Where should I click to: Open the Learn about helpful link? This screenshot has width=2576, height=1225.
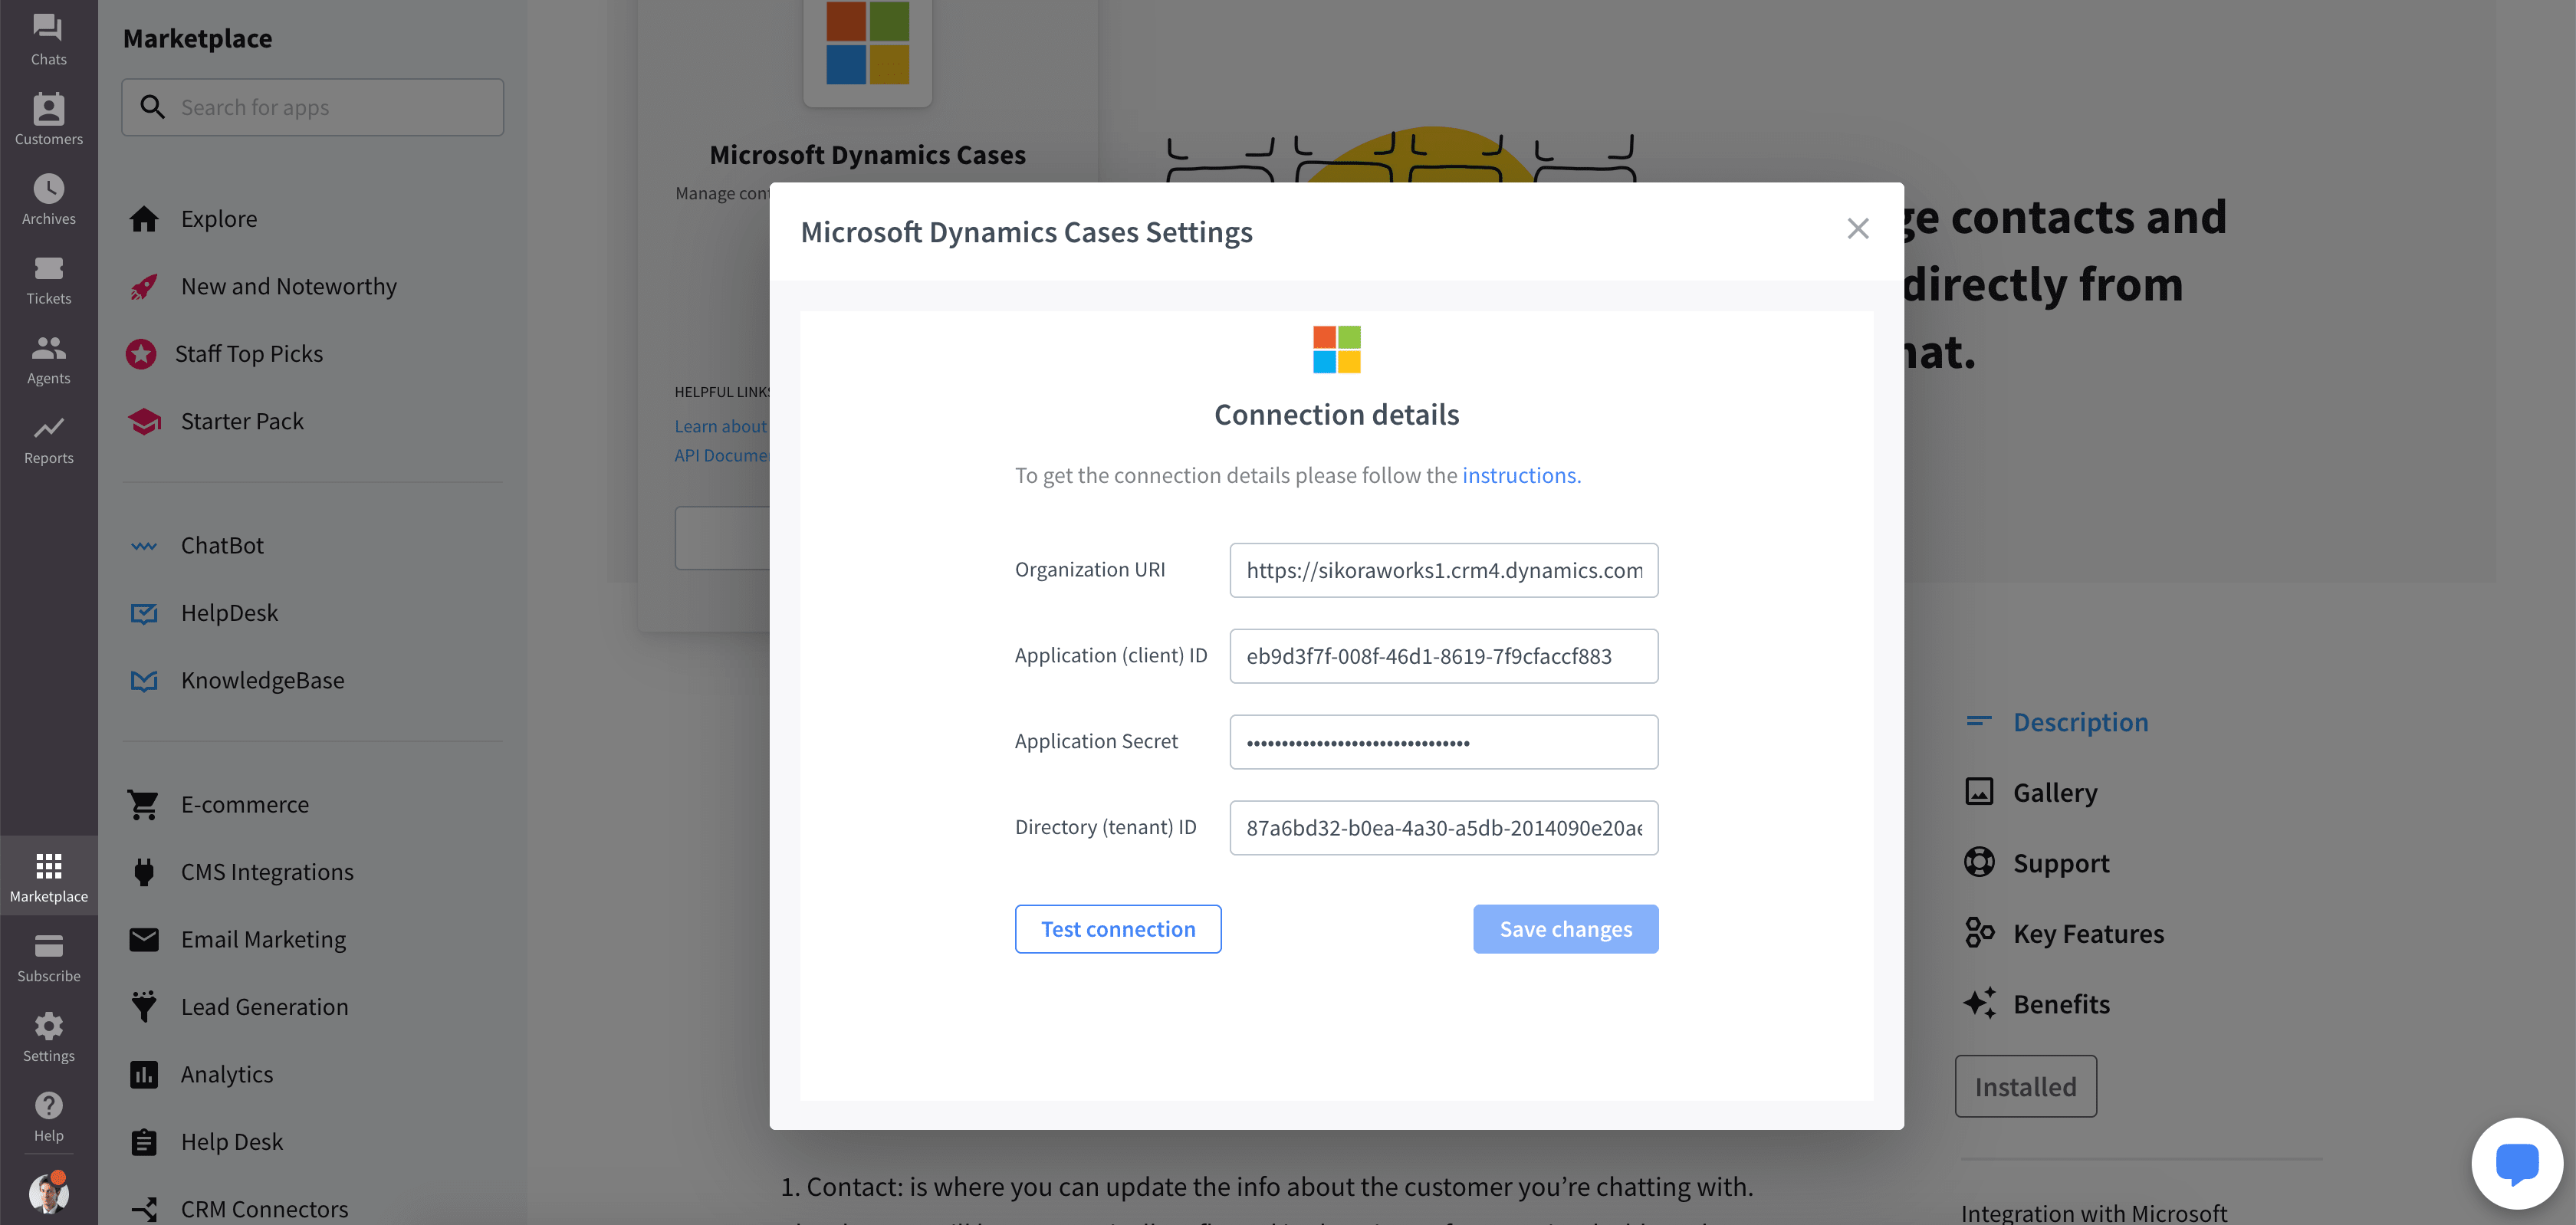point(721,426)
